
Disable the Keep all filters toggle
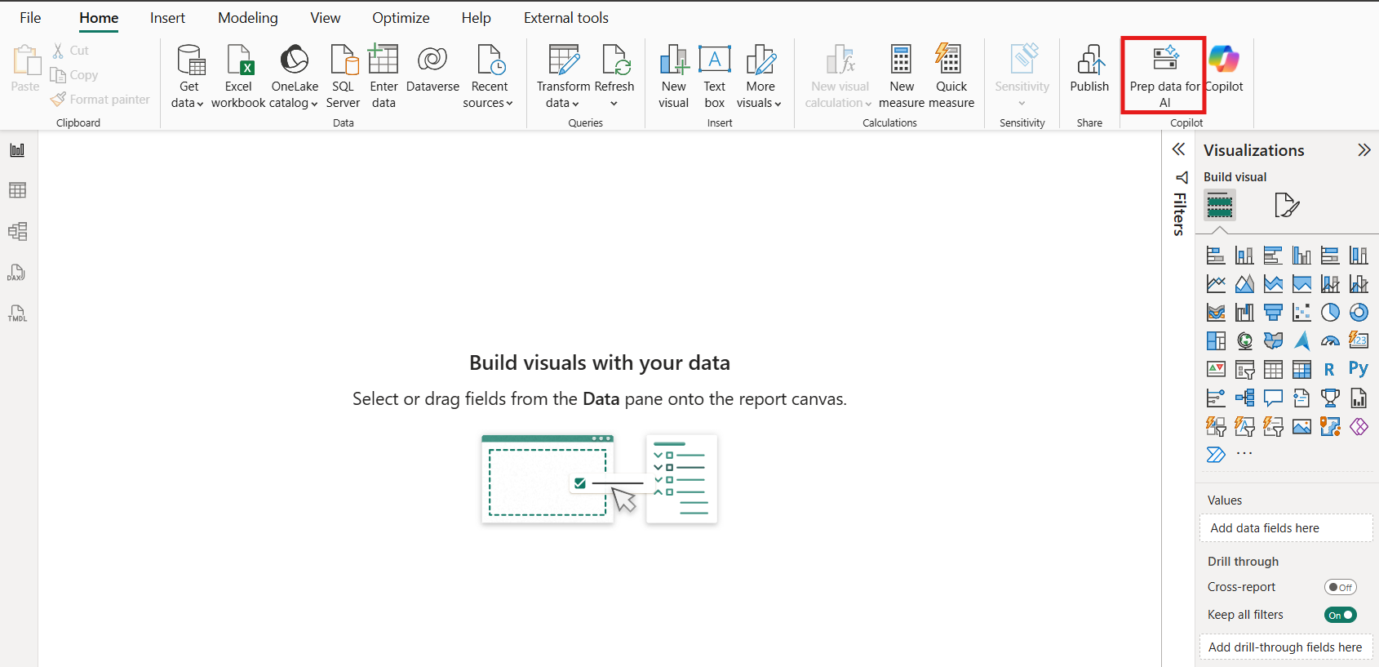point(1340,615)
